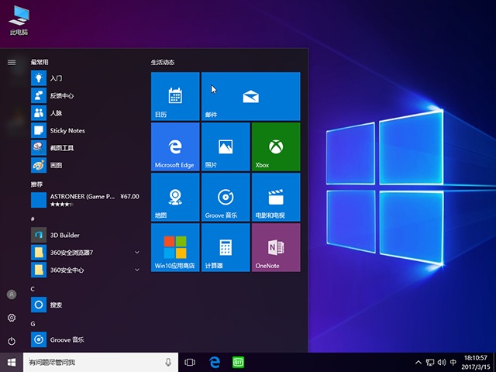The image size is (496, 372).
Task: Open the 地图 maps tile
Action: point(175,197)
